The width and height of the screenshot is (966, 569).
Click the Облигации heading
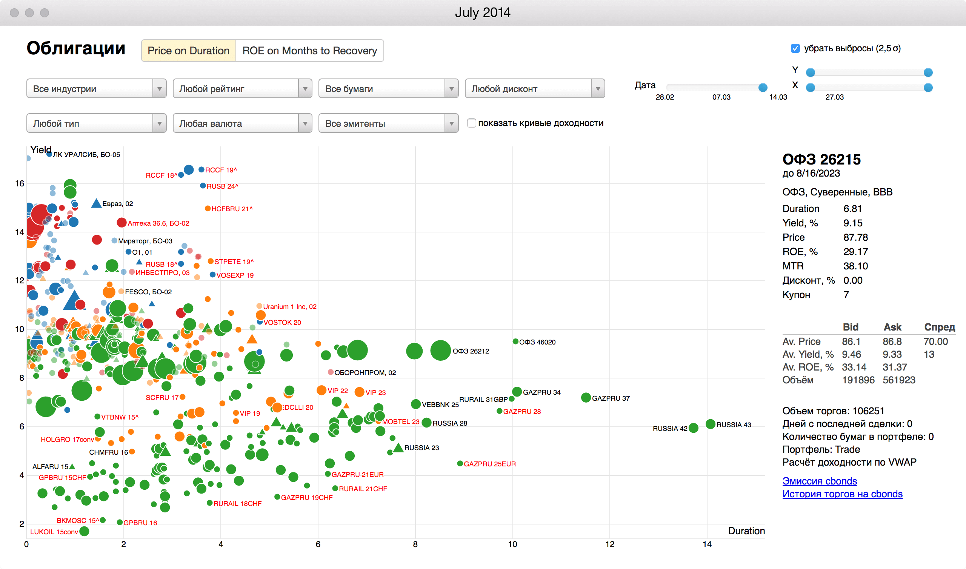[x=76, y=48]
